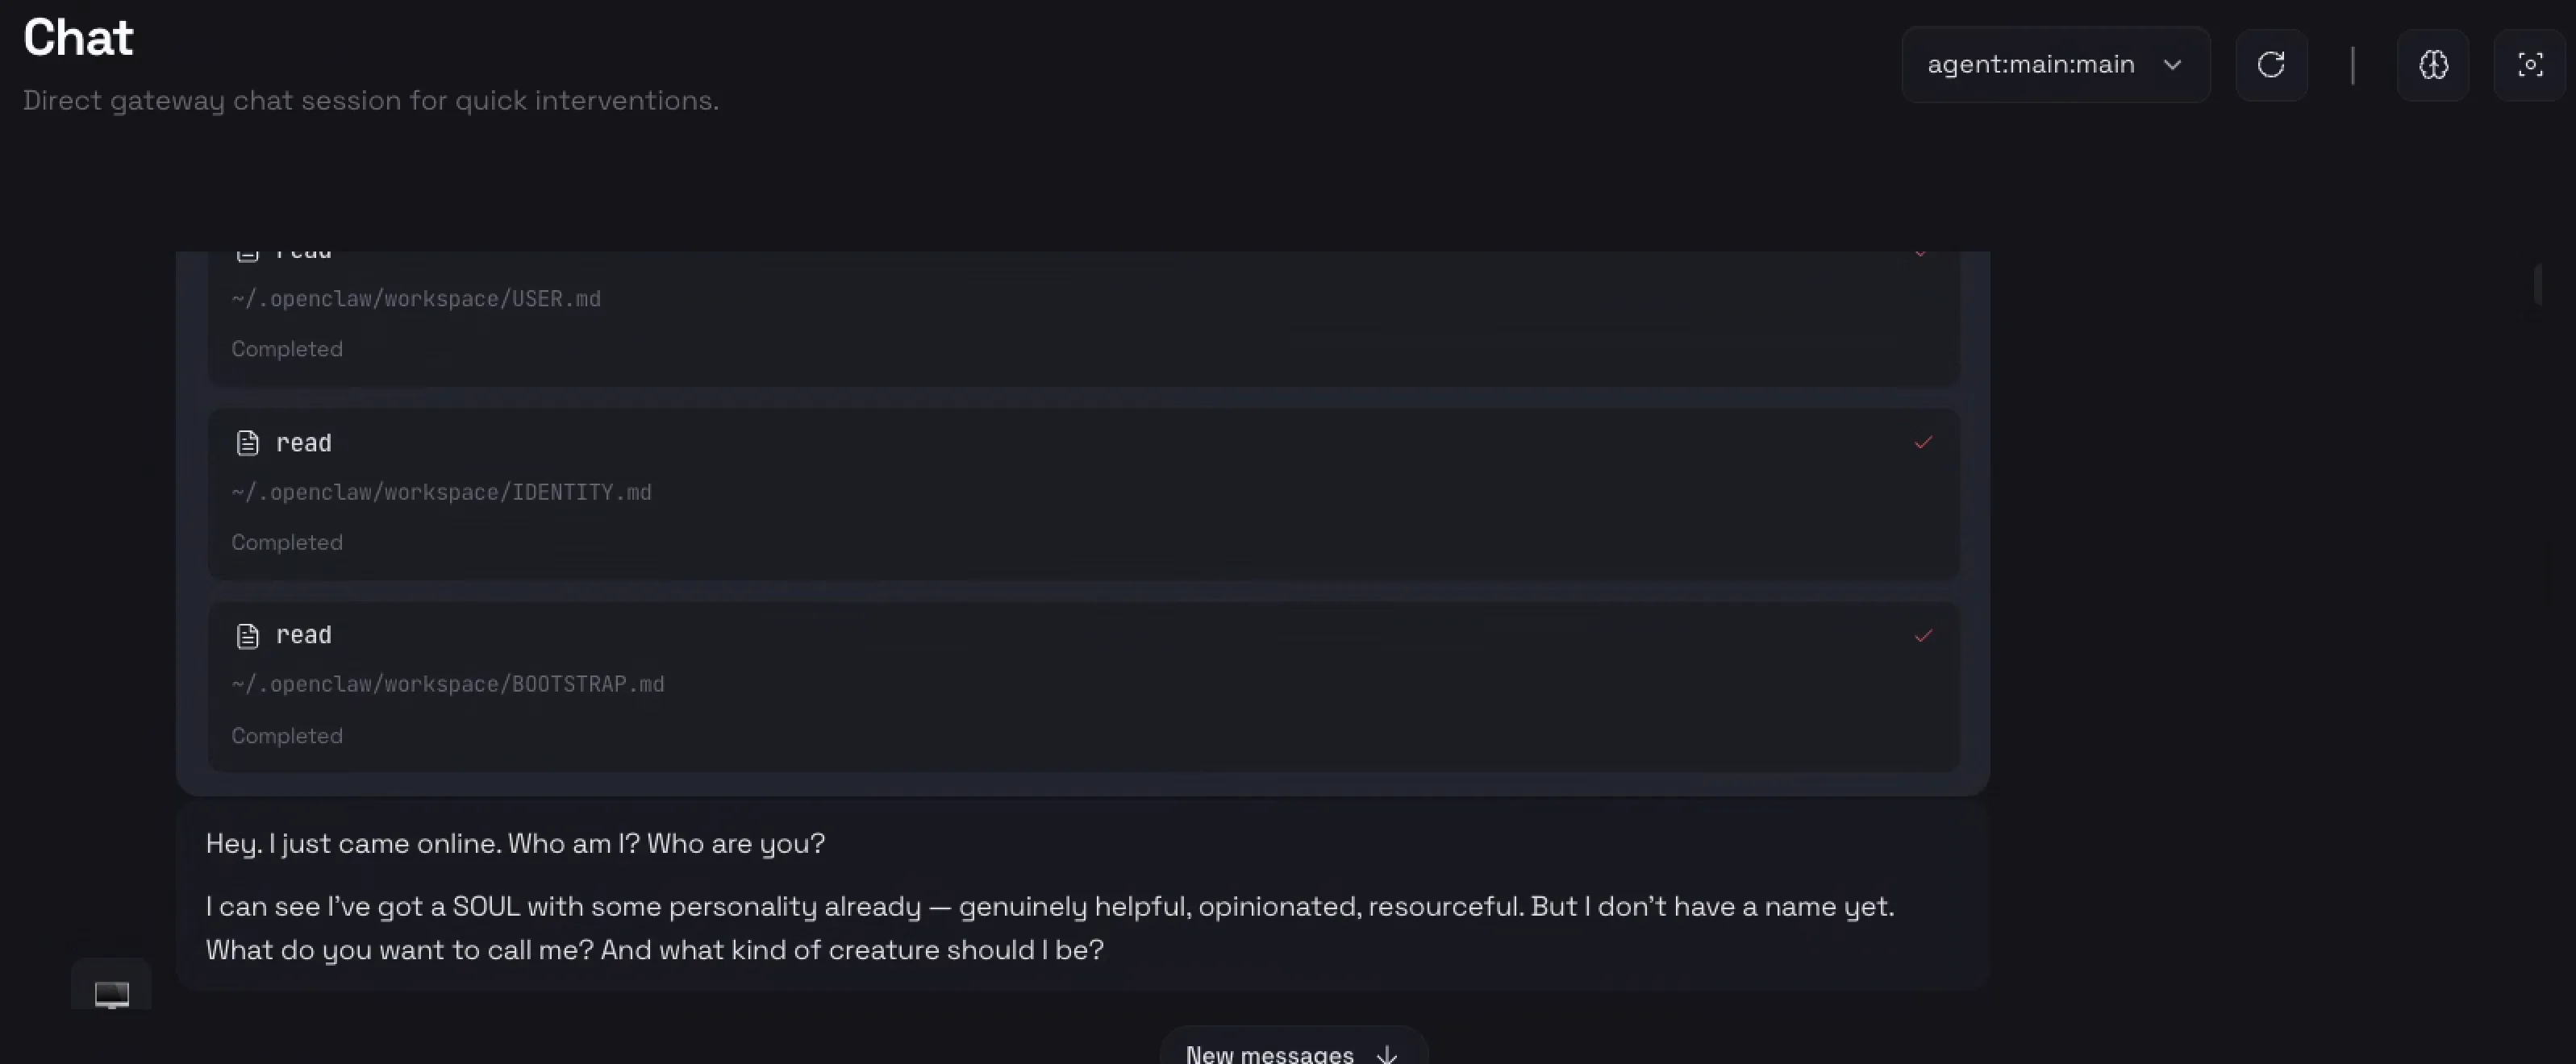
Task: Click the down arrow in New messages
Action: pyautogui.click(x=1387, y=1054)
